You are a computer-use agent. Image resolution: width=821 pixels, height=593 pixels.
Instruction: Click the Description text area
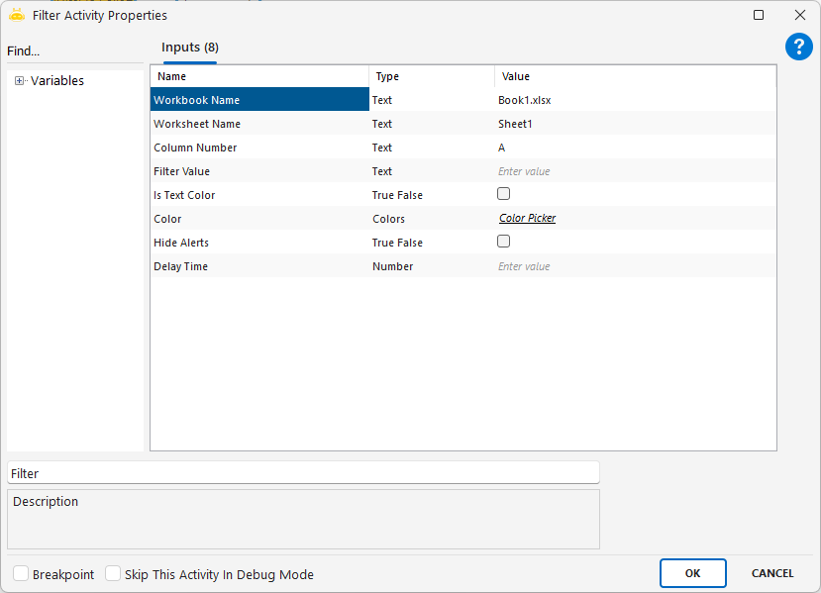tap(303, 519)
